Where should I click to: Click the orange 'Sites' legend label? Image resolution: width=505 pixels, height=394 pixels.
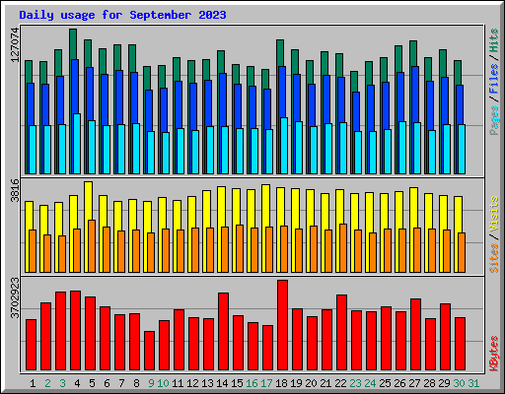pyautogui.click(x=493, y=258)
